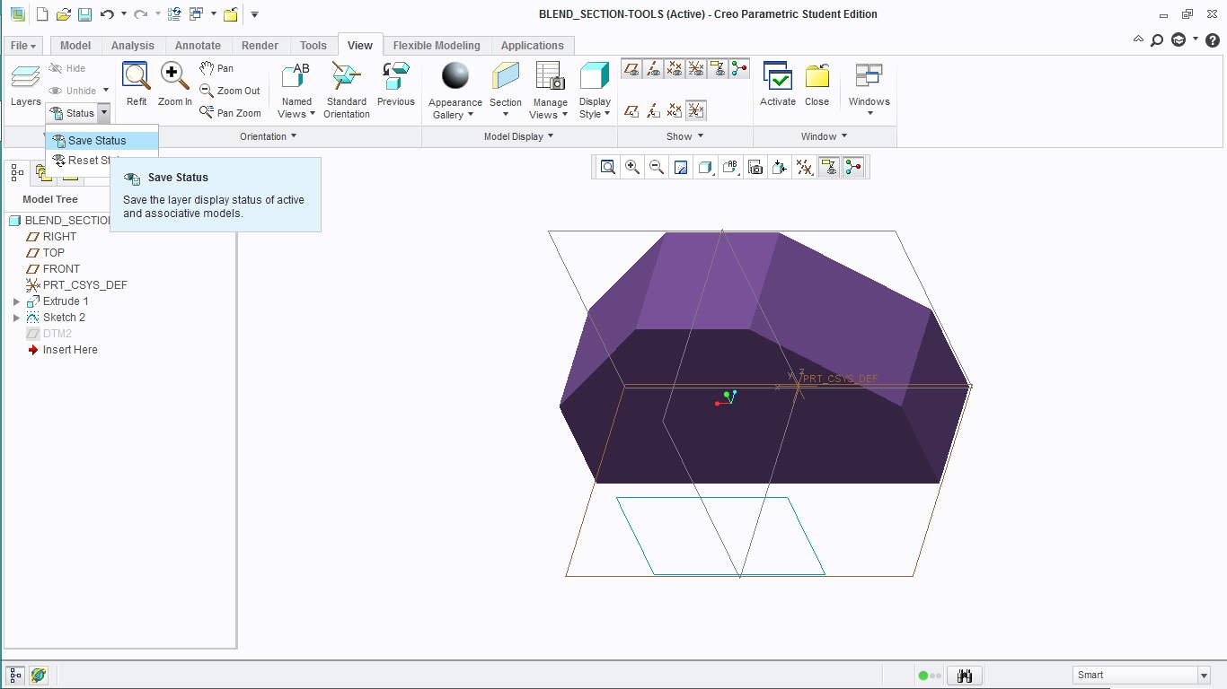Toggle spin center display in Show group
This screenshot has height=689, width=1227.
click(739, 68)
